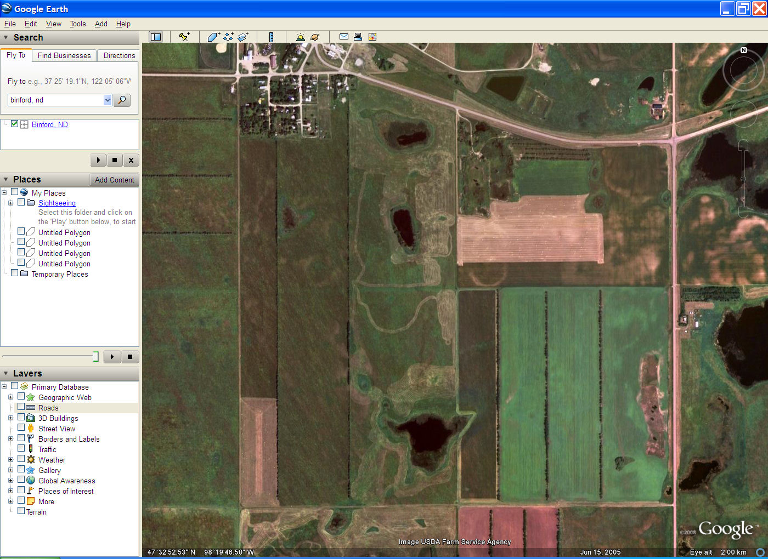Viewport: 768px width, 559px height.
Task: Click the Street View pegman icon
Action: click(31, 429)
